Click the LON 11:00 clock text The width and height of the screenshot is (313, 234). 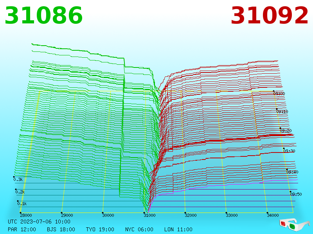178,229
